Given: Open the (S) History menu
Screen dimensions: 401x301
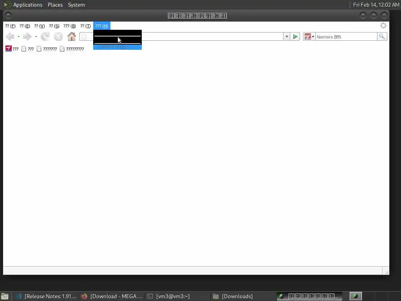Looking at the screenshot, I should pyautogui.click(x=54, y=26).
